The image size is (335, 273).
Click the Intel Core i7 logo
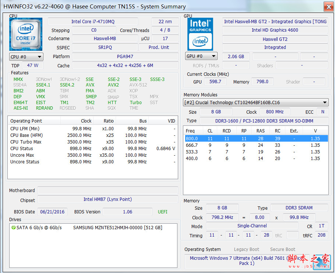tap(26, 34)
